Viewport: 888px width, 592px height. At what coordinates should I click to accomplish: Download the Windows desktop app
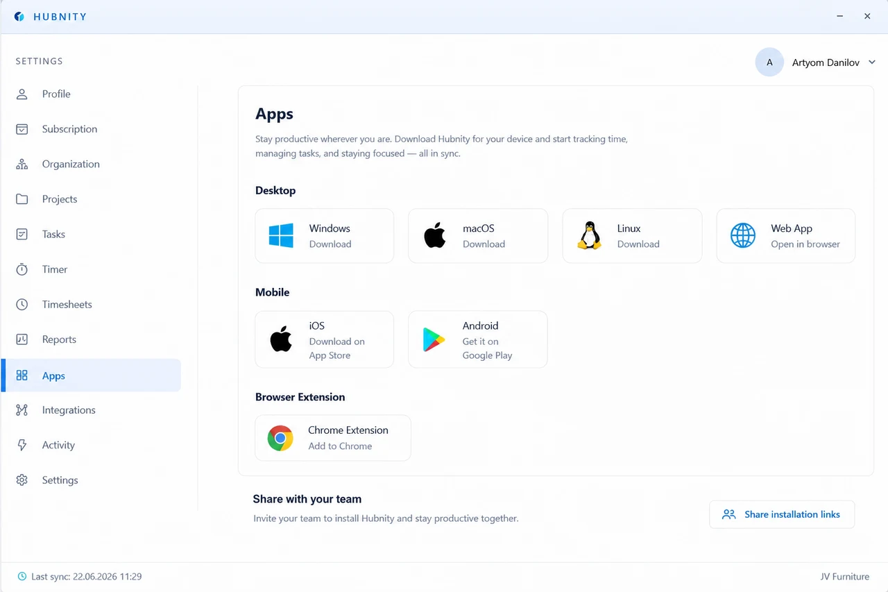325,236
